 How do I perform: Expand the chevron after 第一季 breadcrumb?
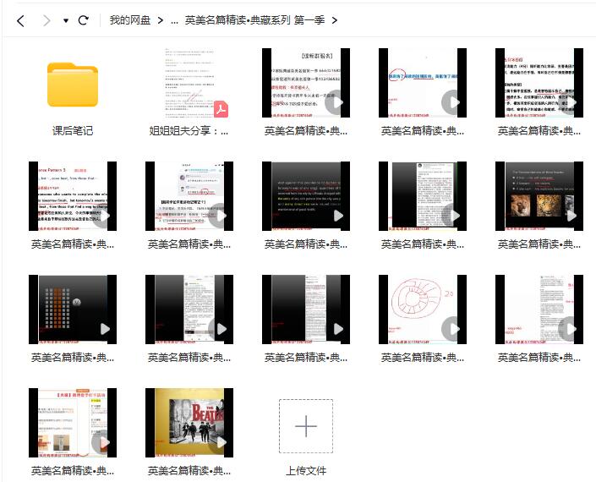[335, 20]
